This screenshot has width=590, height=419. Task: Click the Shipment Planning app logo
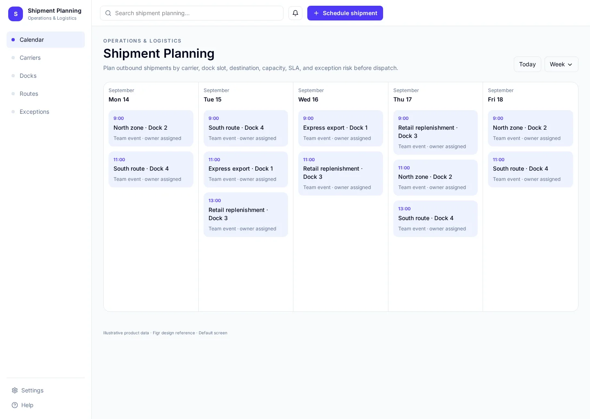pyautogui.click(x=16, y=14)
